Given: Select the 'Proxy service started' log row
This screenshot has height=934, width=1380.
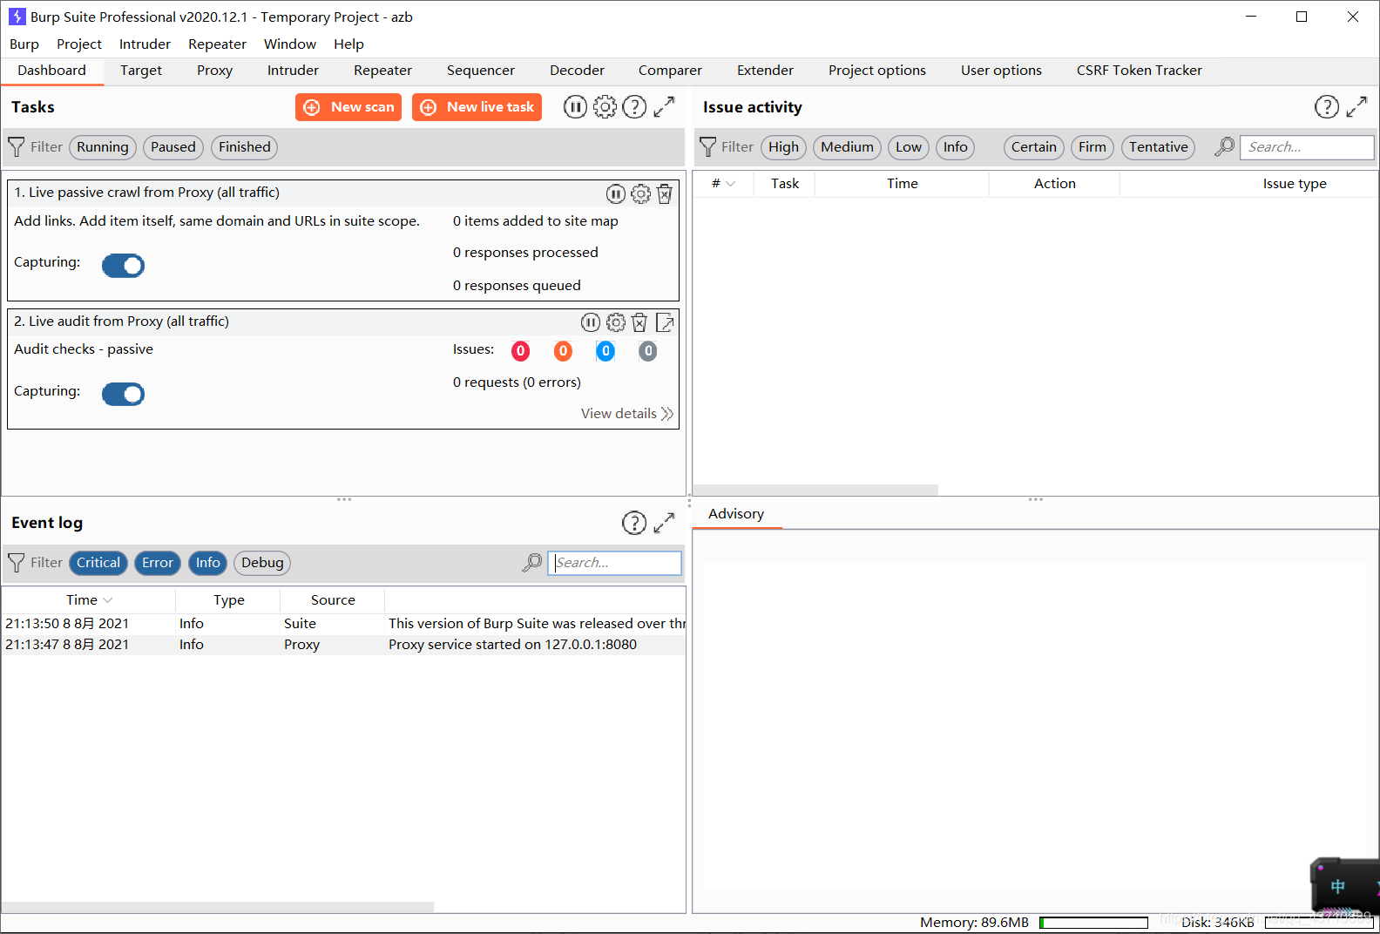Looking at the screenshot, I should click(x=344, y=645).
